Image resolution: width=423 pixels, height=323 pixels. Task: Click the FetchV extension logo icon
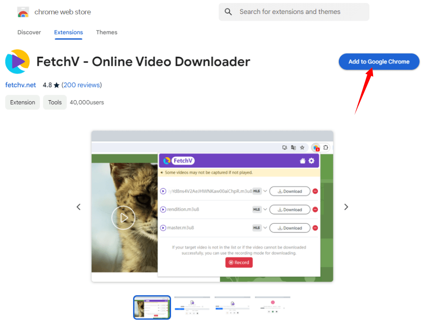[17, 62]
